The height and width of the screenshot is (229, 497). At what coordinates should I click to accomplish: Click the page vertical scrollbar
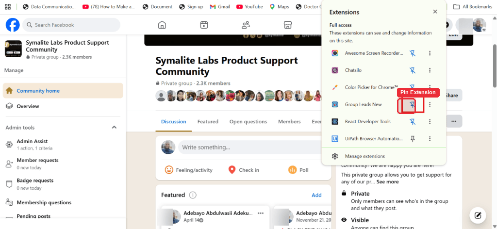coord(495,65)
